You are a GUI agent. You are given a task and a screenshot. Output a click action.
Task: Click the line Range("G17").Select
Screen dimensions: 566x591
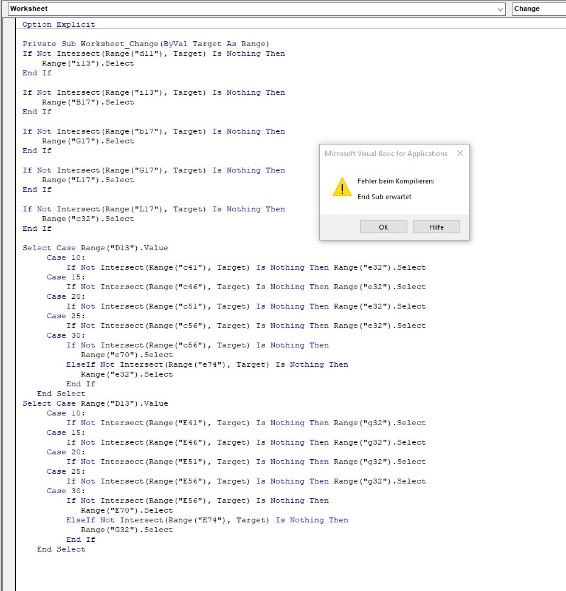pos(88,141)
